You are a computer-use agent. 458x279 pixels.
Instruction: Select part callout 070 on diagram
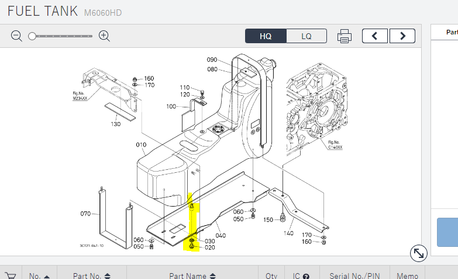tap(85, 214)
